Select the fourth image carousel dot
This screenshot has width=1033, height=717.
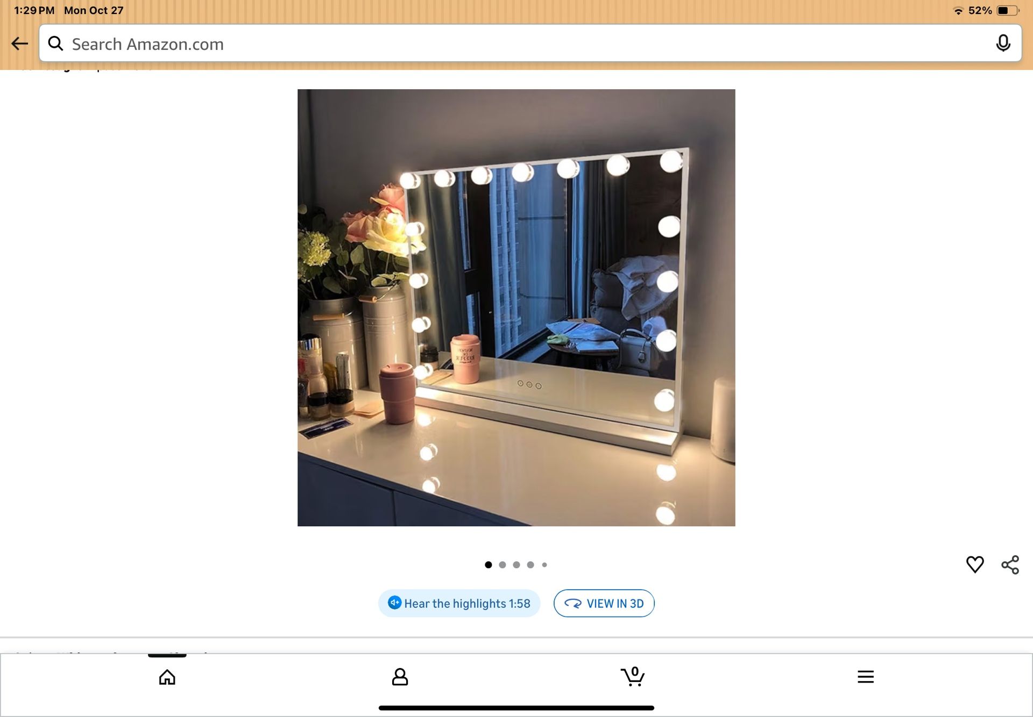530,564
